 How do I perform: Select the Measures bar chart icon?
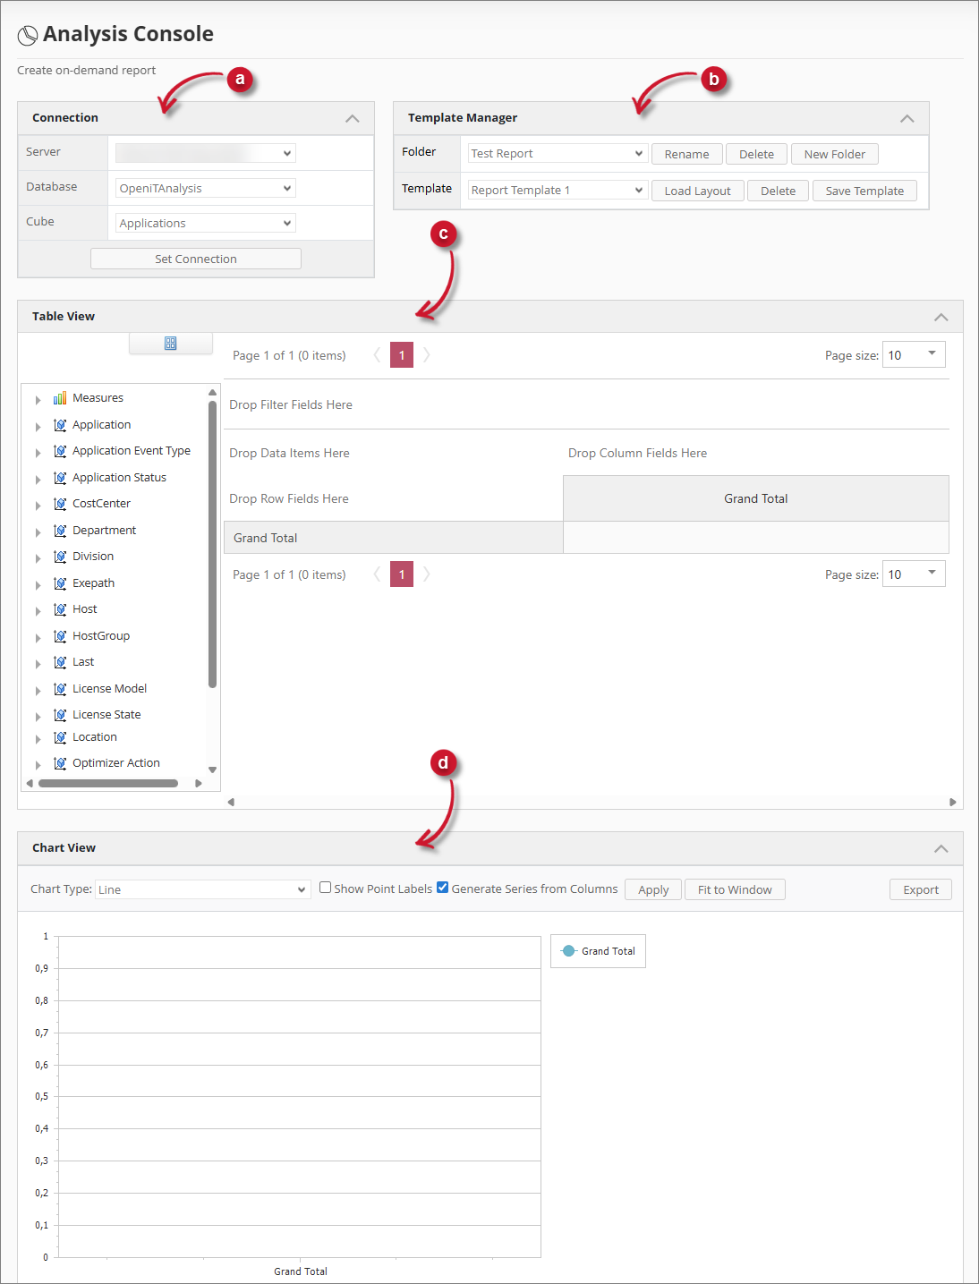click(60, 397)
